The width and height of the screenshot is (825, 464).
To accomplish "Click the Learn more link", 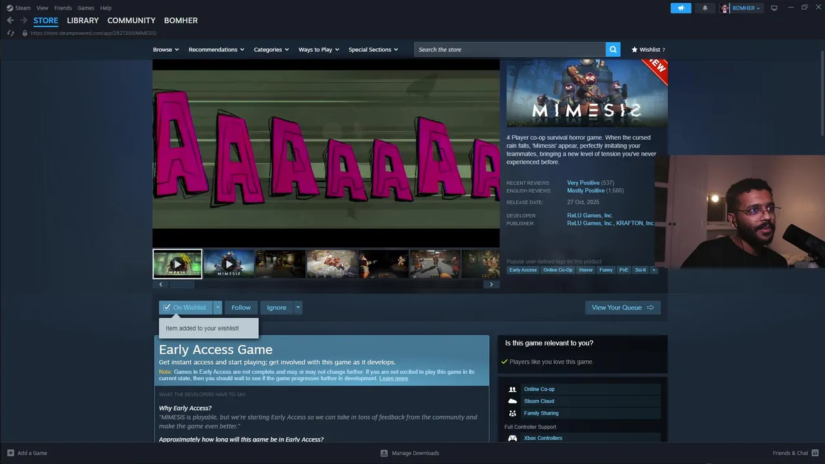I will click(393, 378).
